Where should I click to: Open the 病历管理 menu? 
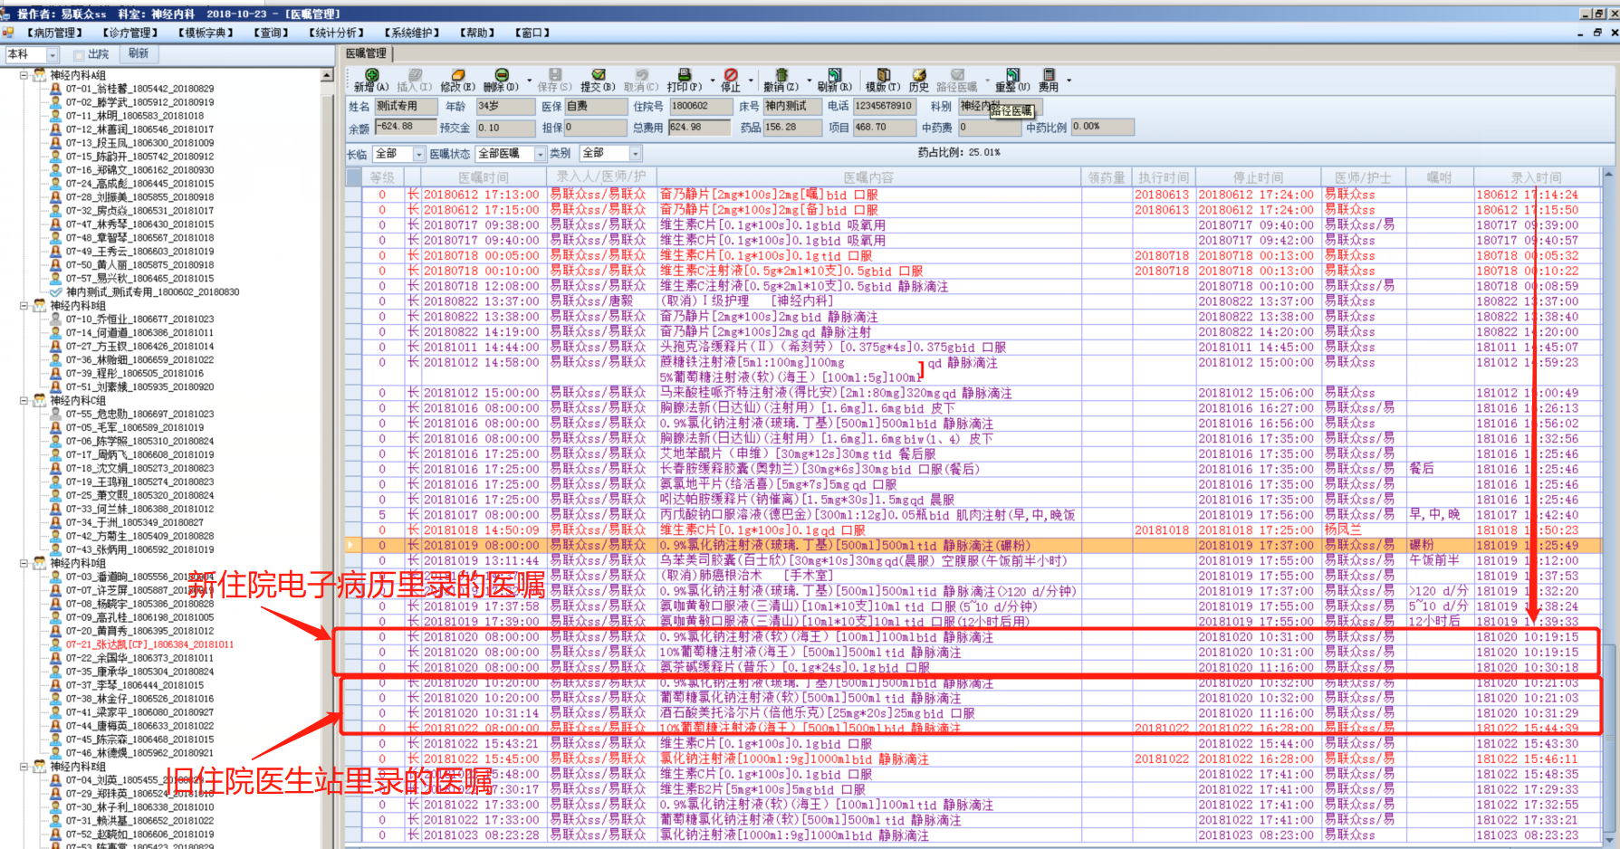(54, 33)
